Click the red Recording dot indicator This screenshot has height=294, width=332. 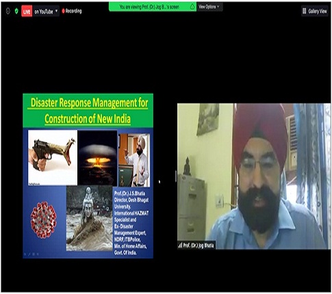click(x=63, y=11)
